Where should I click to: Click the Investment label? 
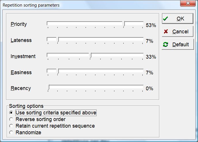pyautogui.click(x=23, y=56)
